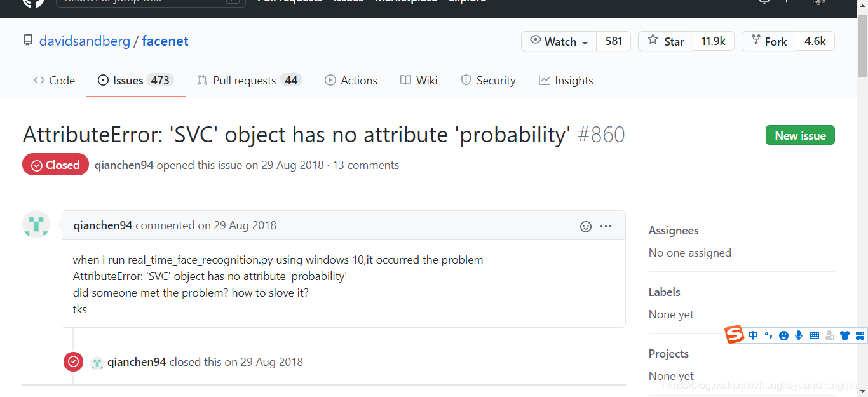Click the repository book icon beside davidsandberg
This screenshot has height=397, width=868.
click(x=27, y=40)
